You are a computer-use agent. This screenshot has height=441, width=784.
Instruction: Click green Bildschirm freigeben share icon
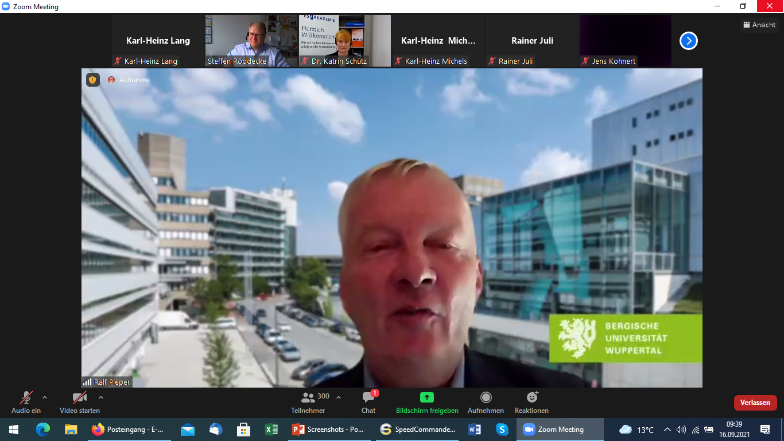tap(426, 397)
